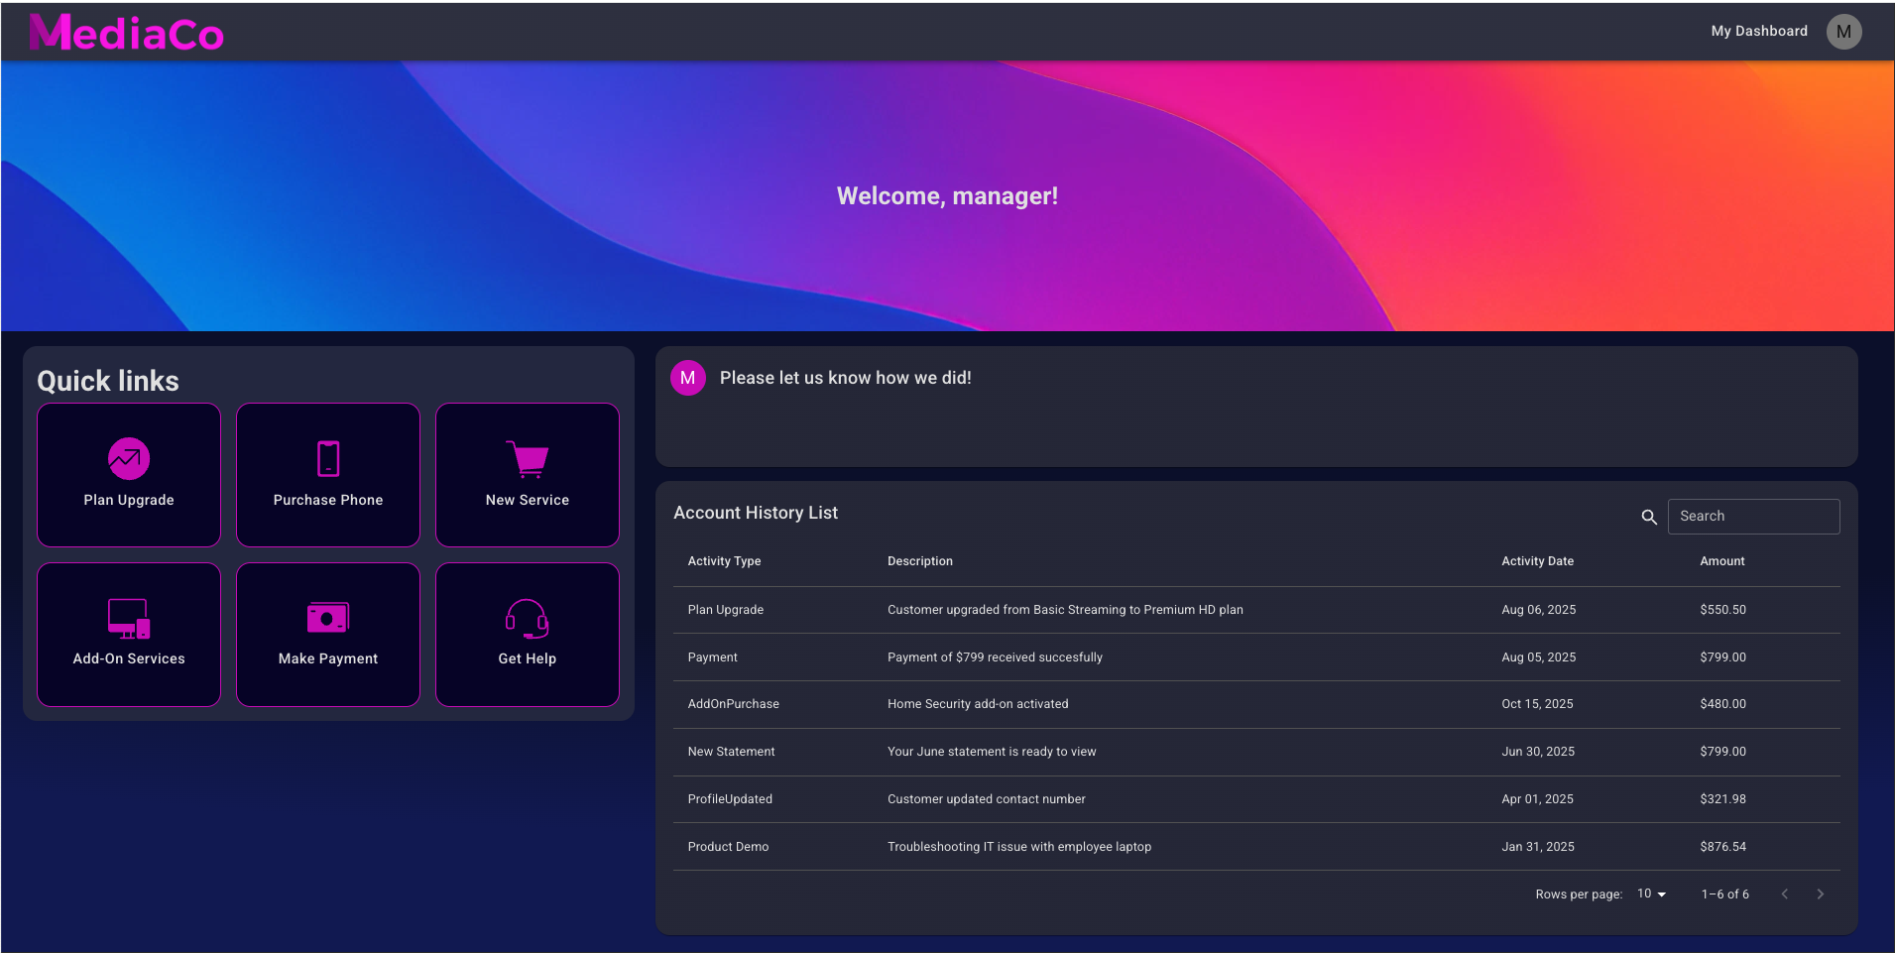The width and height of the screenshot is (1895, 953).
Task: Open New Service via the cart icon
Action: (528, 459)
